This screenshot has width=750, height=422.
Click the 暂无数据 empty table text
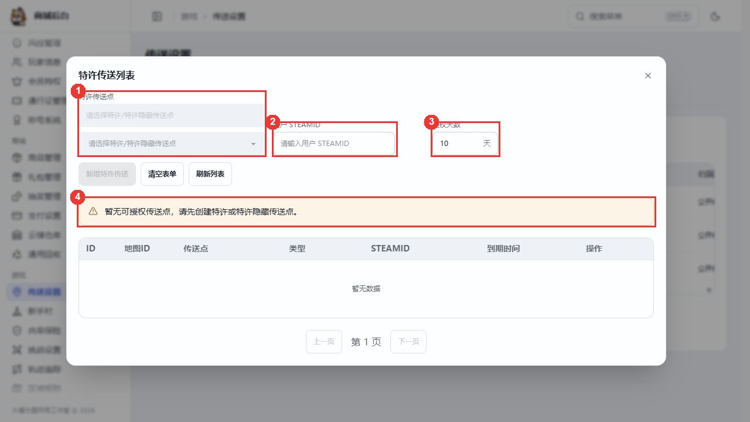366,288
